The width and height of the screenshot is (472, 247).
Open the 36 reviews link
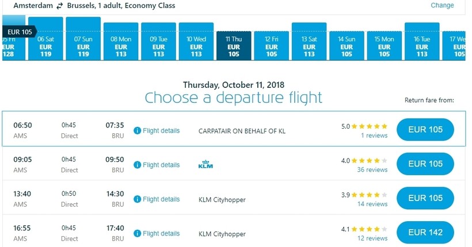pos(372,170)
